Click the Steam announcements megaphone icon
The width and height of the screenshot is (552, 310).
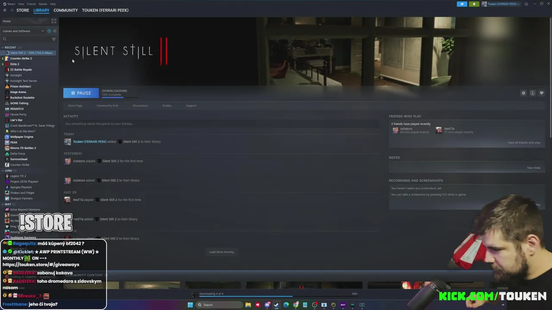point(462,4)
